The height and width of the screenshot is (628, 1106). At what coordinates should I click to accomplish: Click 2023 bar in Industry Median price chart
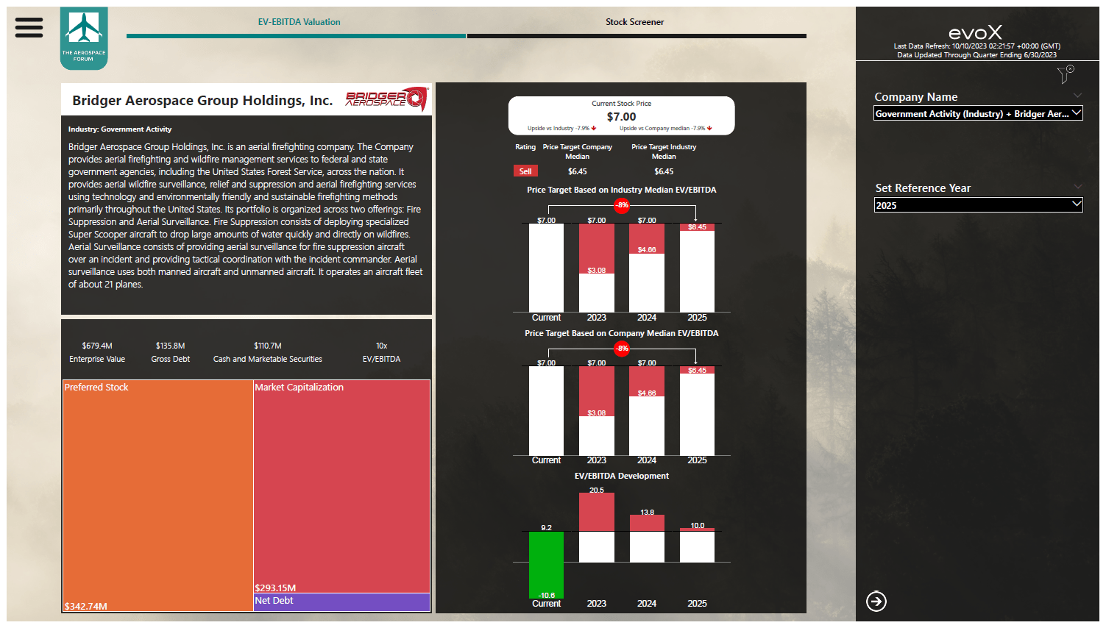(597, 268)
